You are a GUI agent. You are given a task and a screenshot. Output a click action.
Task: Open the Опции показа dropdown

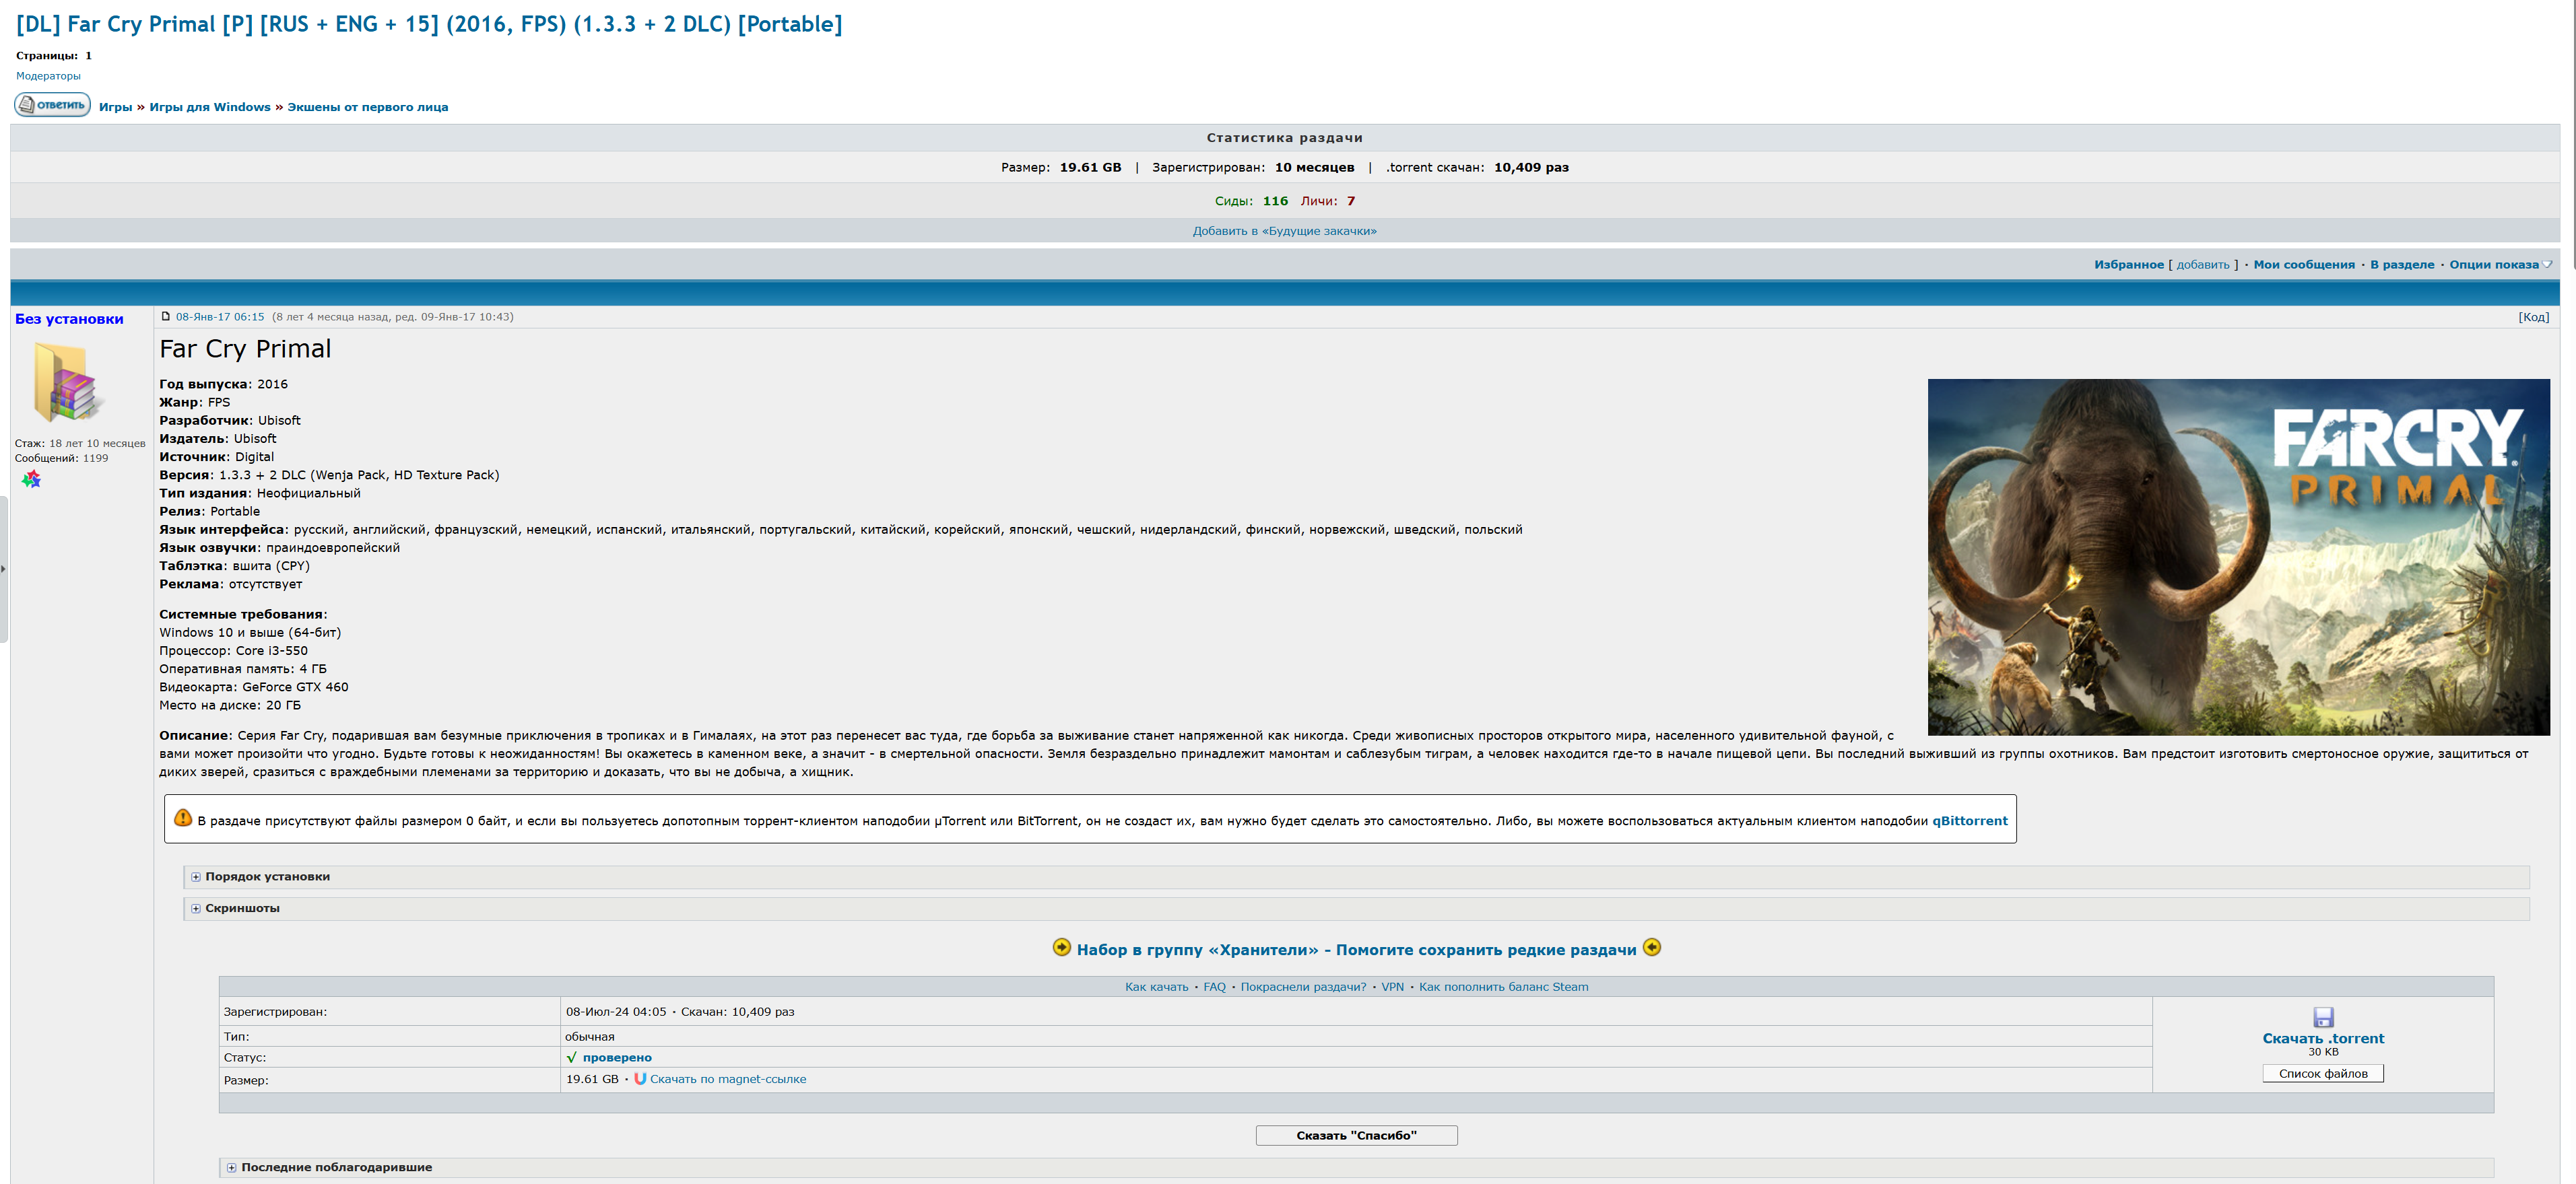coord(2499,265)
